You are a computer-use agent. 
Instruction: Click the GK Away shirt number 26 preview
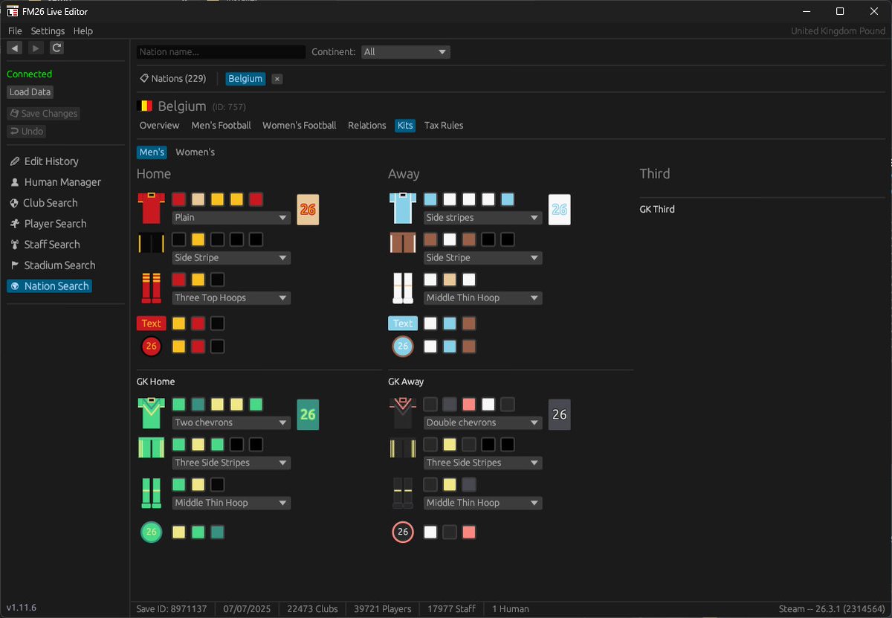[559, 414]
